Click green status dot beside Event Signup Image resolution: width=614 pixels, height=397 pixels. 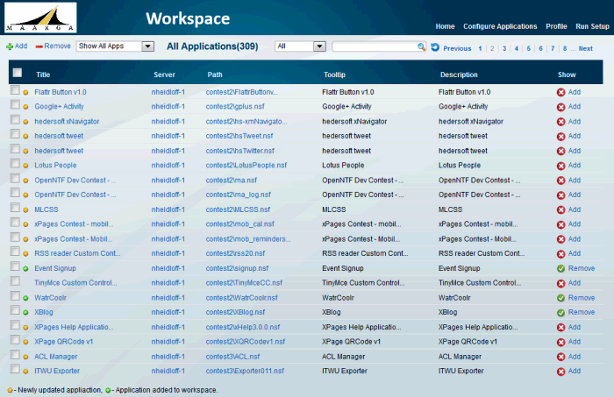coord(25,269)
